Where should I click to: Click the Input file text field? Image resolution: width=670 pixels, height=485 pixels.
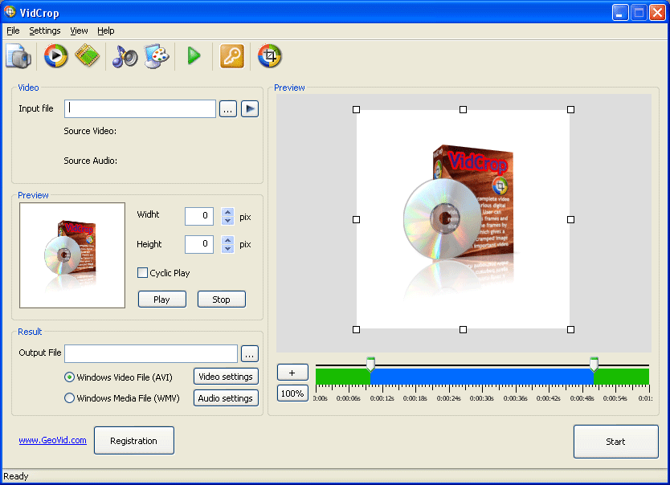[140, 109]
